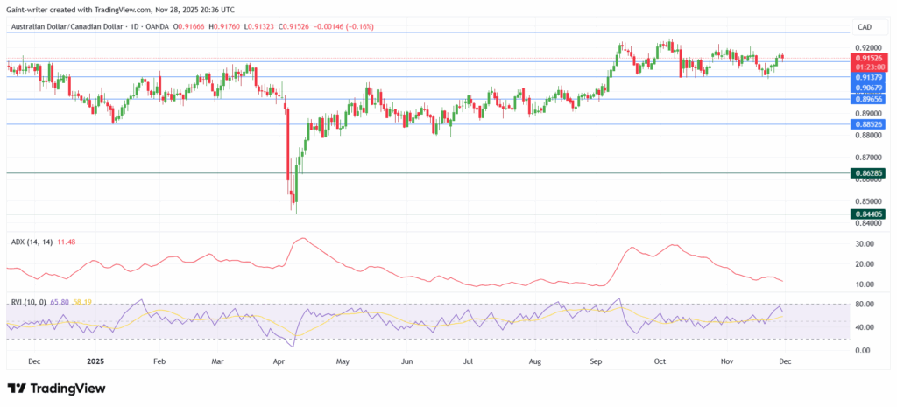
Task: Click the 0.92000 price axis tick
Action: click(x=870, y=47)
